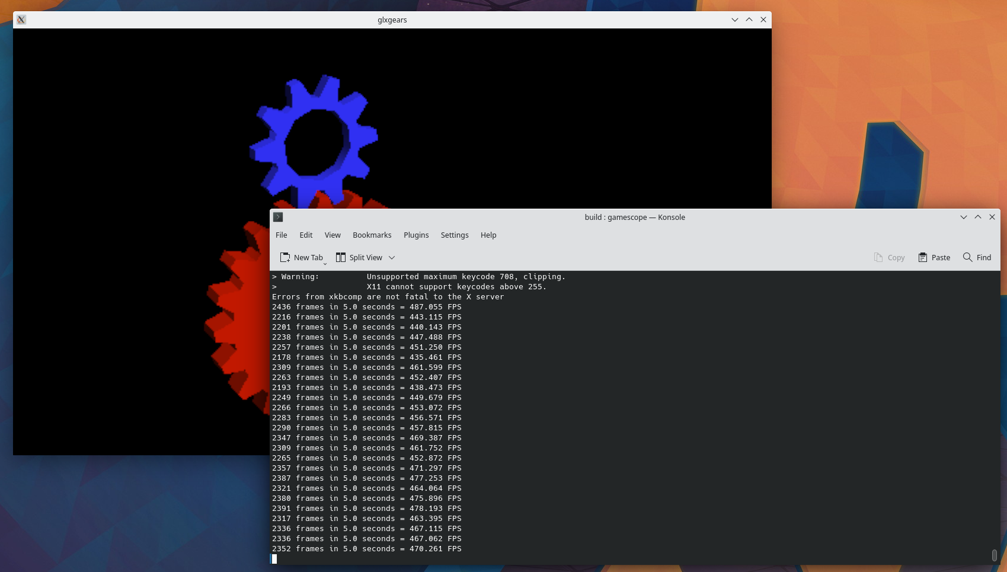Click the grayed-out Copy icon

pos(878,257)
